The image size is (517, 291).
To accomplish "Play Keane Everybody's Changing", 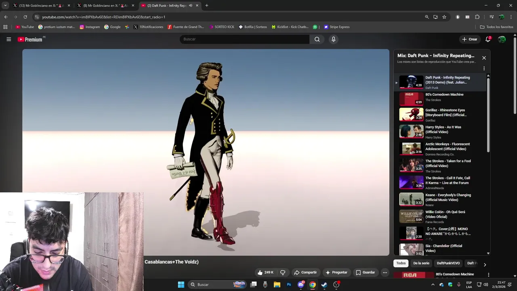I will click(x=441, y=200).
